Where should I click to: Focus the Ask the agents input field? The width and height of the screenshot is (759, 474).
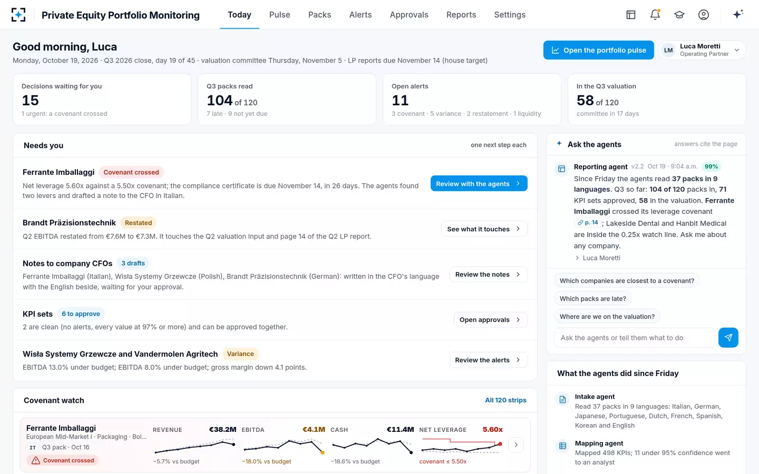click(635, 338)
